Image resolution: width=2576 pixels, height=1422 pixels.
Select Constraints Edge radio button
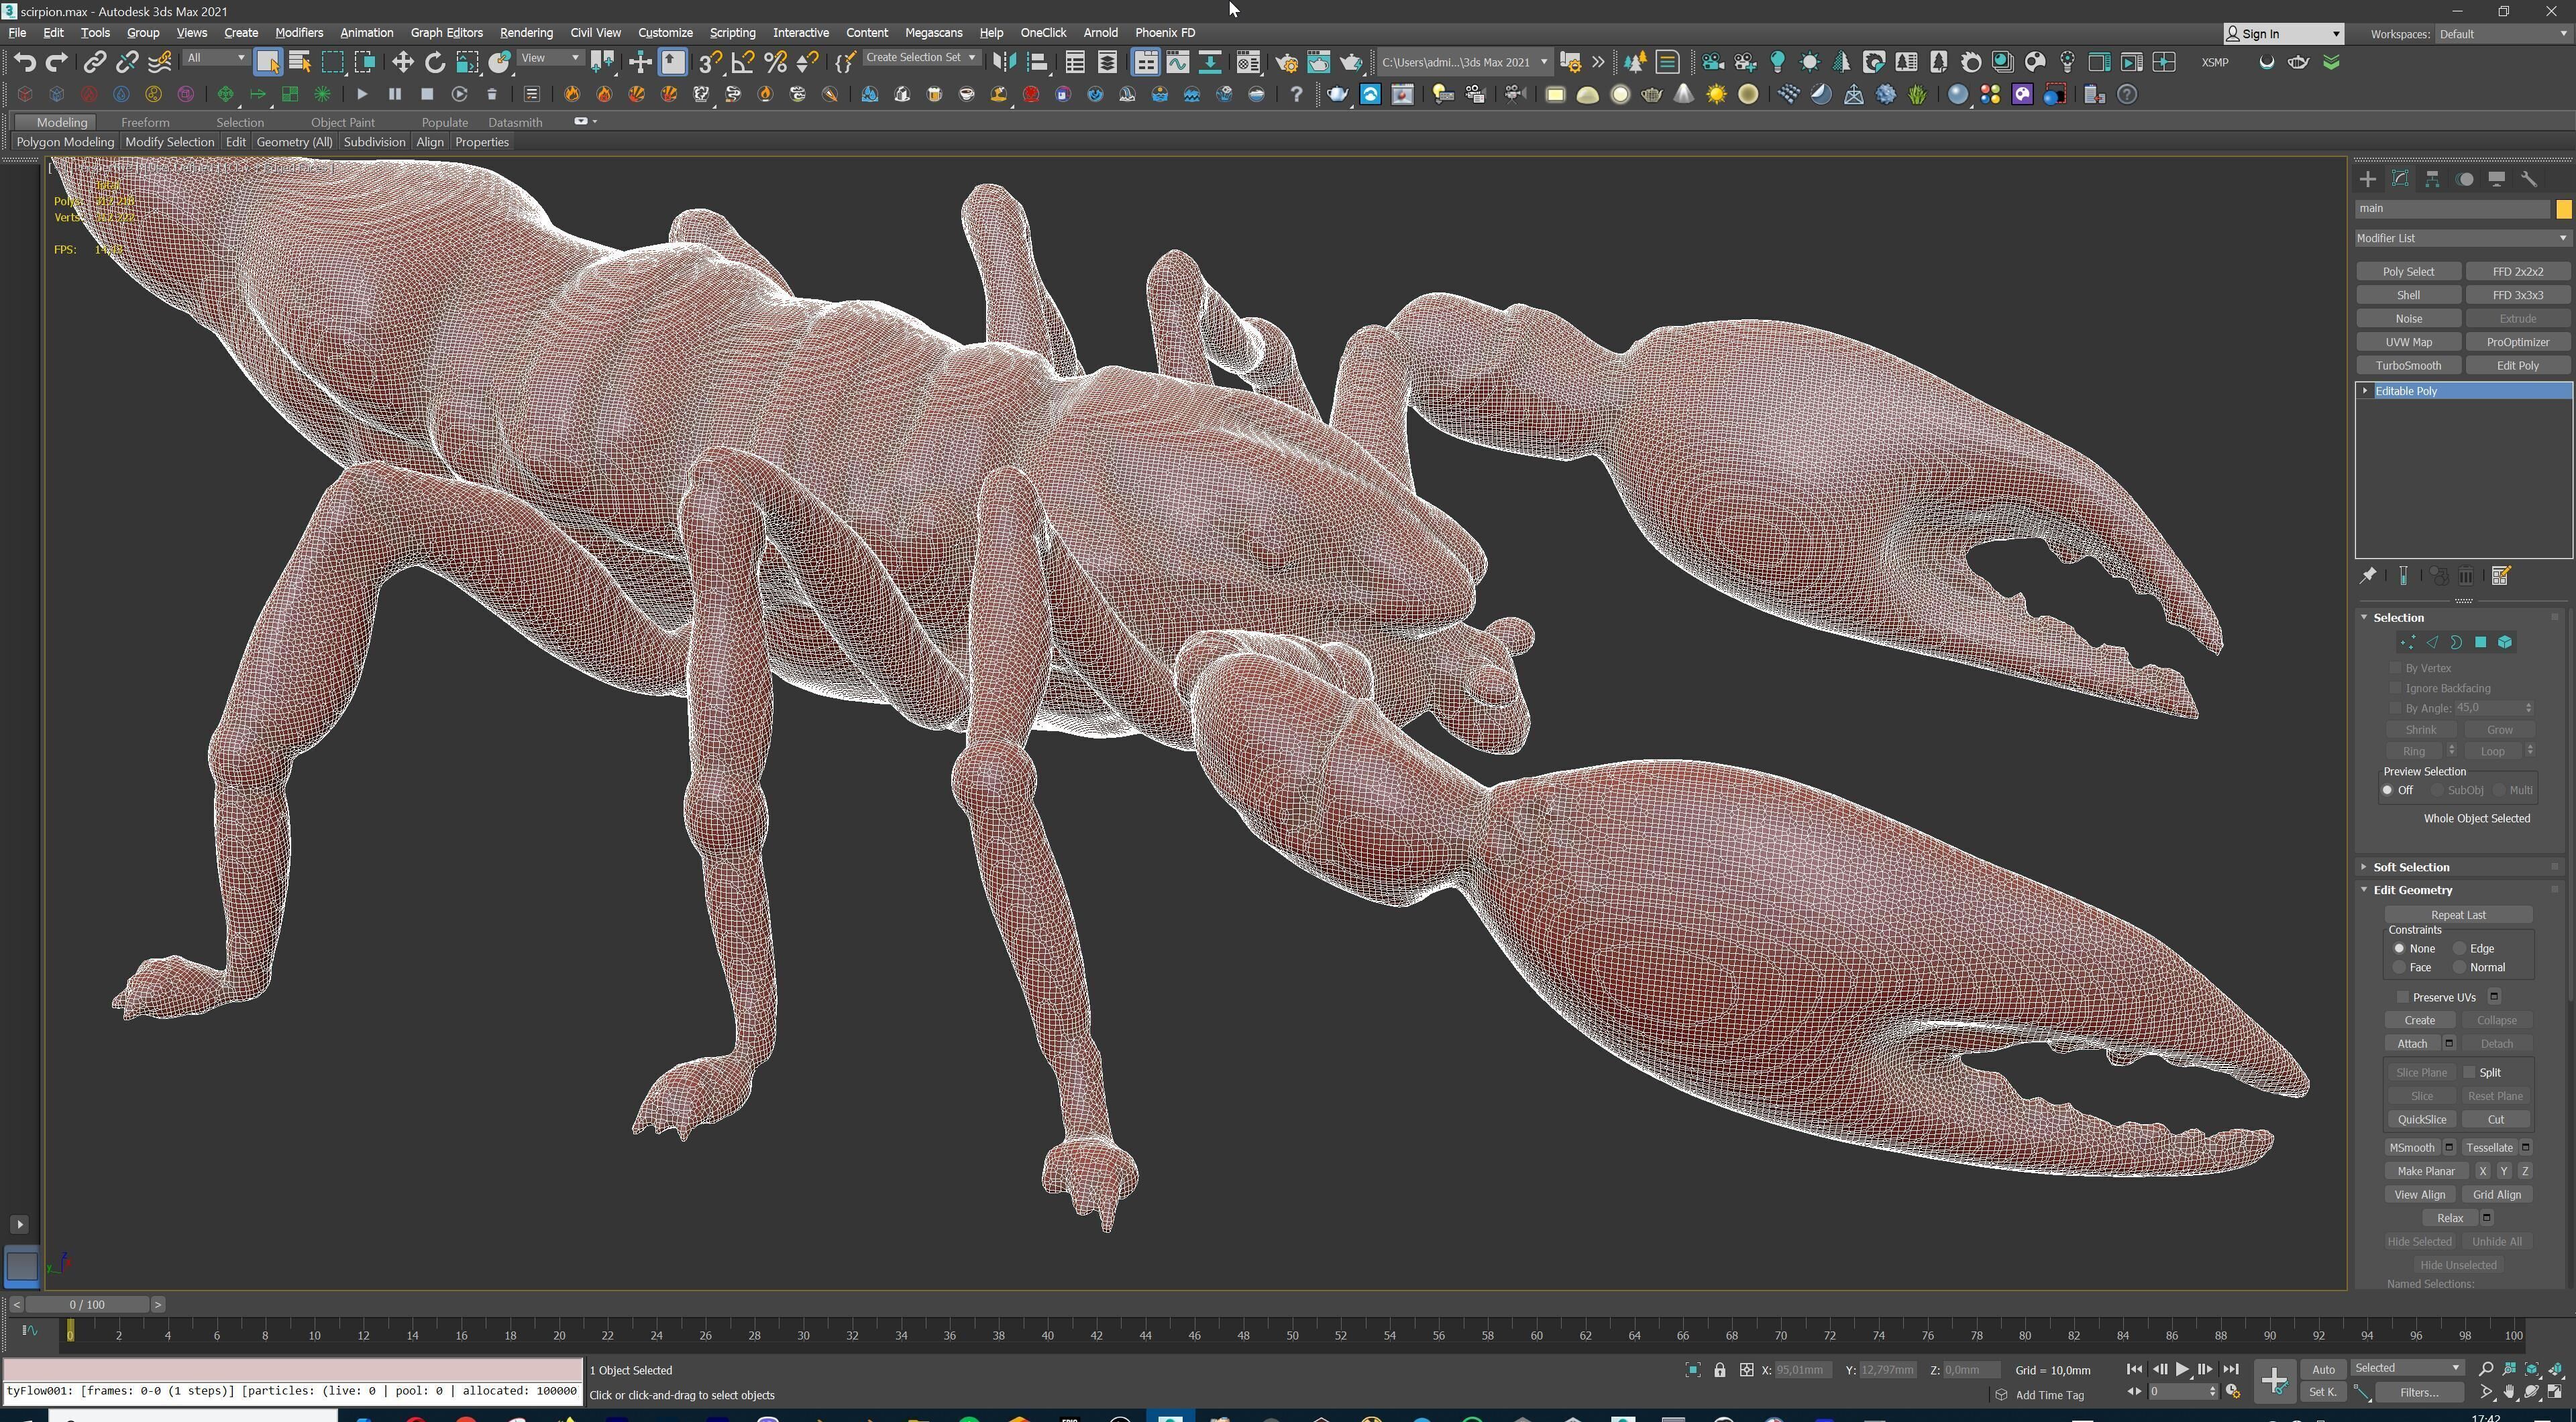pos(2459,948)
